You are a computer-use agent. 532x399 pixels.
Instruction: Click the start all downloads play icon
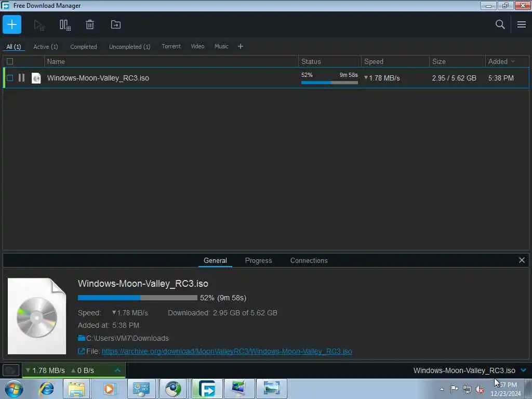pos(39,25)
